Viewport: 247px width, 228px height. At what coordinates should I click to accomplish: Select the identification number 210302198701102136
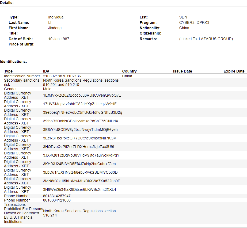[x=62, y=76]
